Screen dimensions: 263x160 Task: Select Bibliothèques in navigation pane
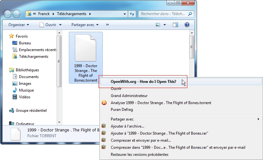[x=27, y=70]
